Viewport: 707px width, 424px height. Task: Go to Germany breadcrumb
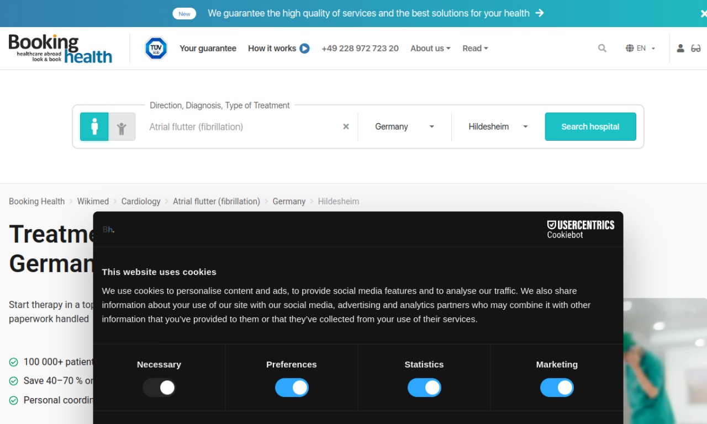[289, 202]
